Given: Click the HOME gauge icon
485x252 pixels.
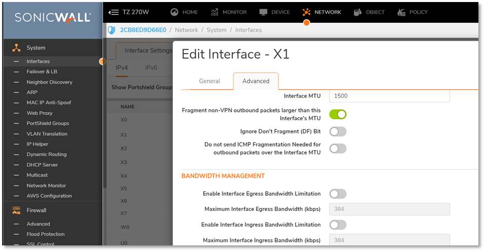Looking at the screenshot, I should [174, 12].
